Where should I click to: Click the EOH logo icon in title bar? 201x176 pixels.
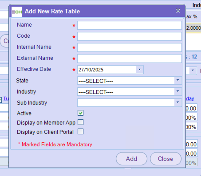17,12
